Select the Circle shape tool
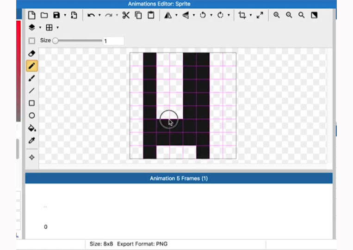 pos(32,116)
